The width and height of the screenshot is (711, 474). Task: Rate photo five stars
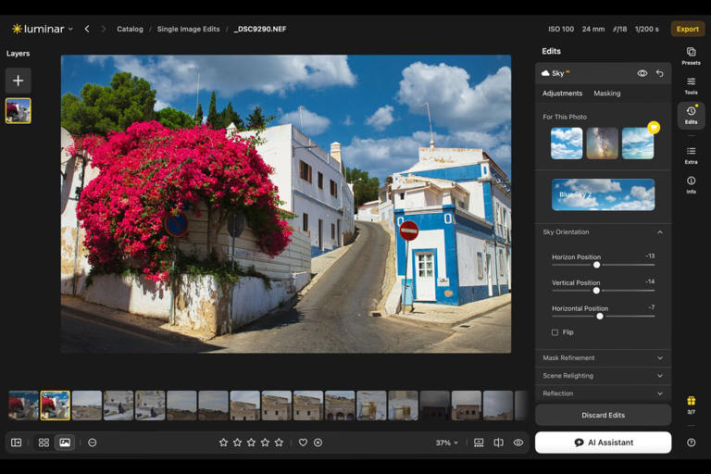point(279,443)
